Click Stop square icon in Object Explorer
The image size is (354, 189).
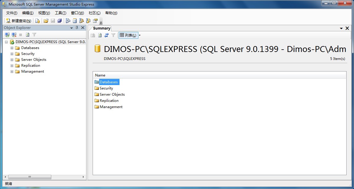tap(21, 35)
